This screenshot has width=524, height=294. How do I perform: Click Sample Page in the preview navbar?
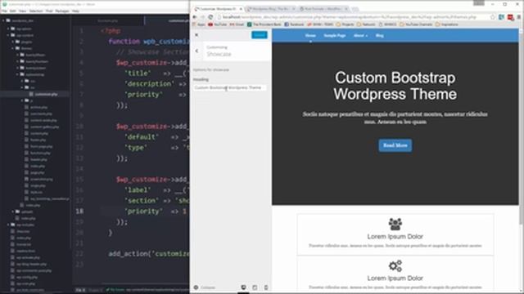335,35
